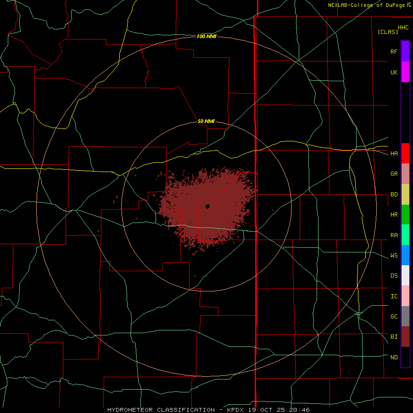
Task: Click the GR legend label
Action: point(394,174)
